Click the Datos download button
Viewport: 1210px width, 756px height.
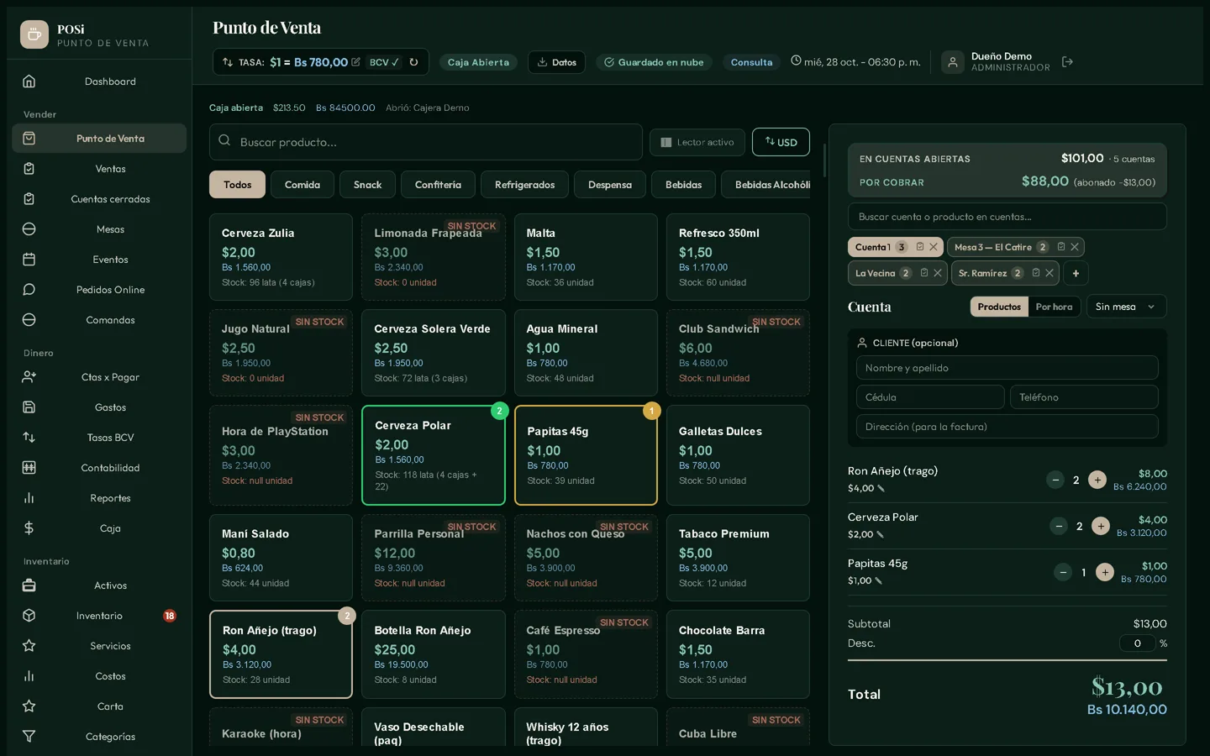(x=556, y=62)
